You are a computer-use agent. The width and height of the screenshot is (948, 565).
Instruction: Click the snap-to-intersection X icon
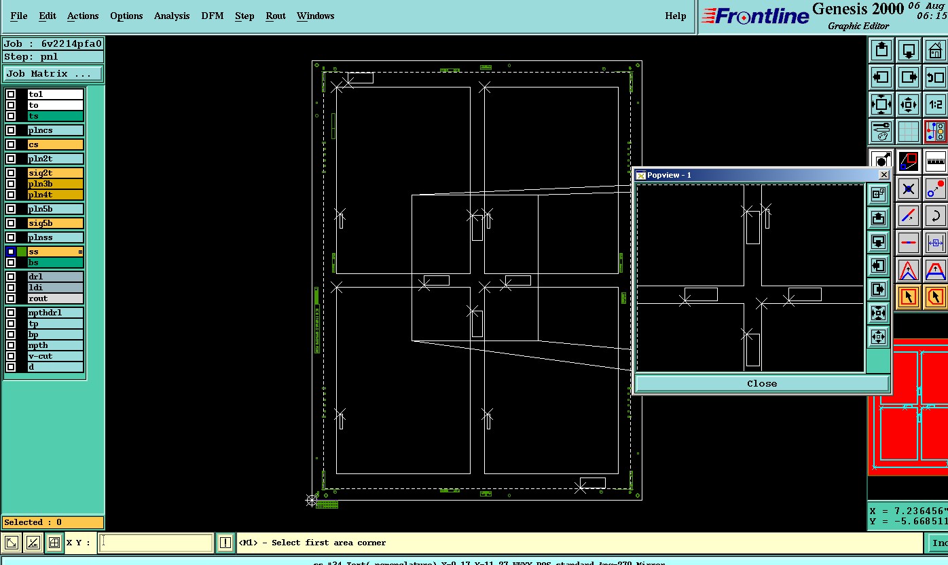point(909,189)
